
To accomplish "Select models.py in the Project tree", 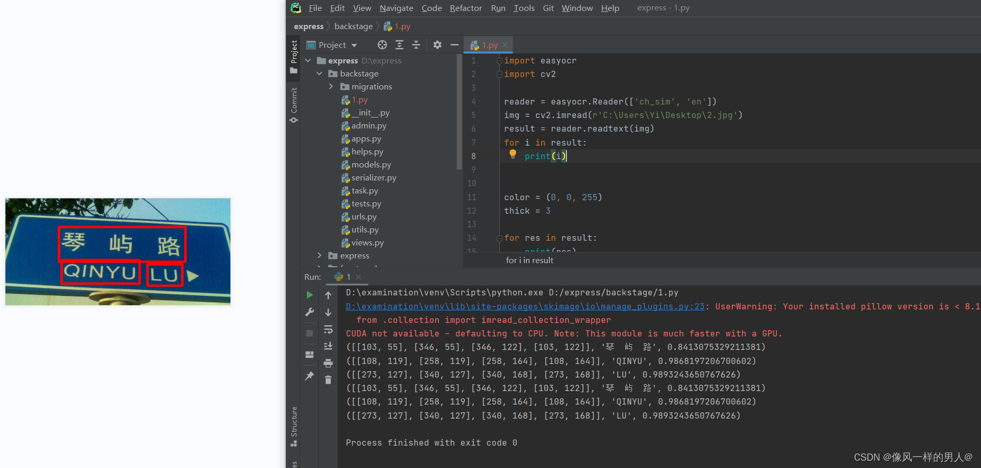I will 371,164.
